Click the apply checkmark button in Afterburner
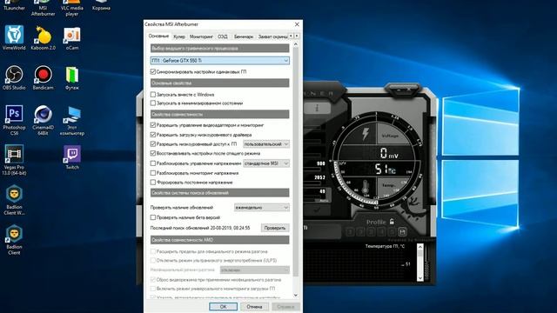The height and width of the screenshot is (313, 557). [317, 210]
